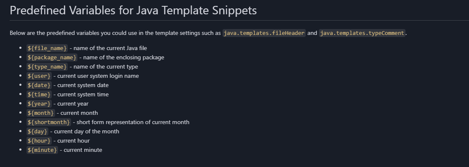Select the ${hour} variable code
The width and height of the screenshot is (469, 167).
pos(39,141)
